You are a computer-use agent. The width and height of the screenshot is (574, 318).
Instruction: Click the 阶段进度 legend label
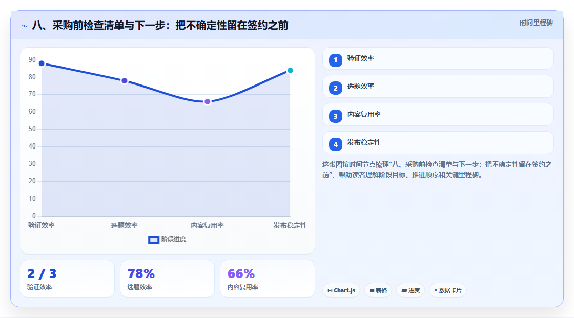coord(174,239)
